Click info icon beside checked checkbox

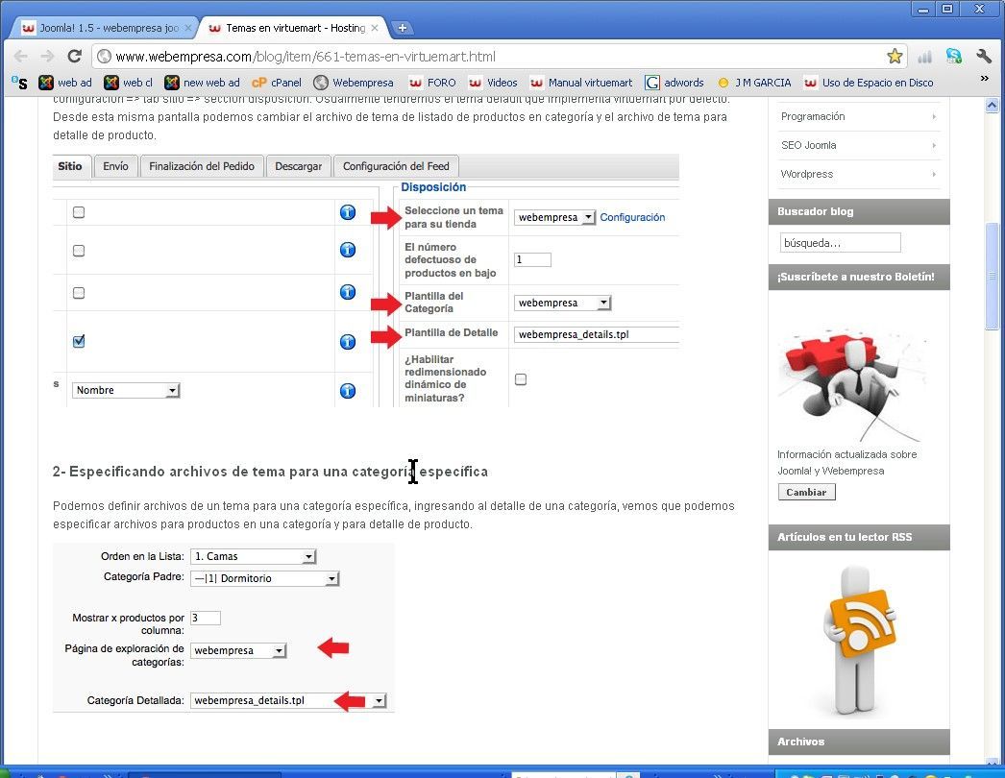[x=348, y=342]
